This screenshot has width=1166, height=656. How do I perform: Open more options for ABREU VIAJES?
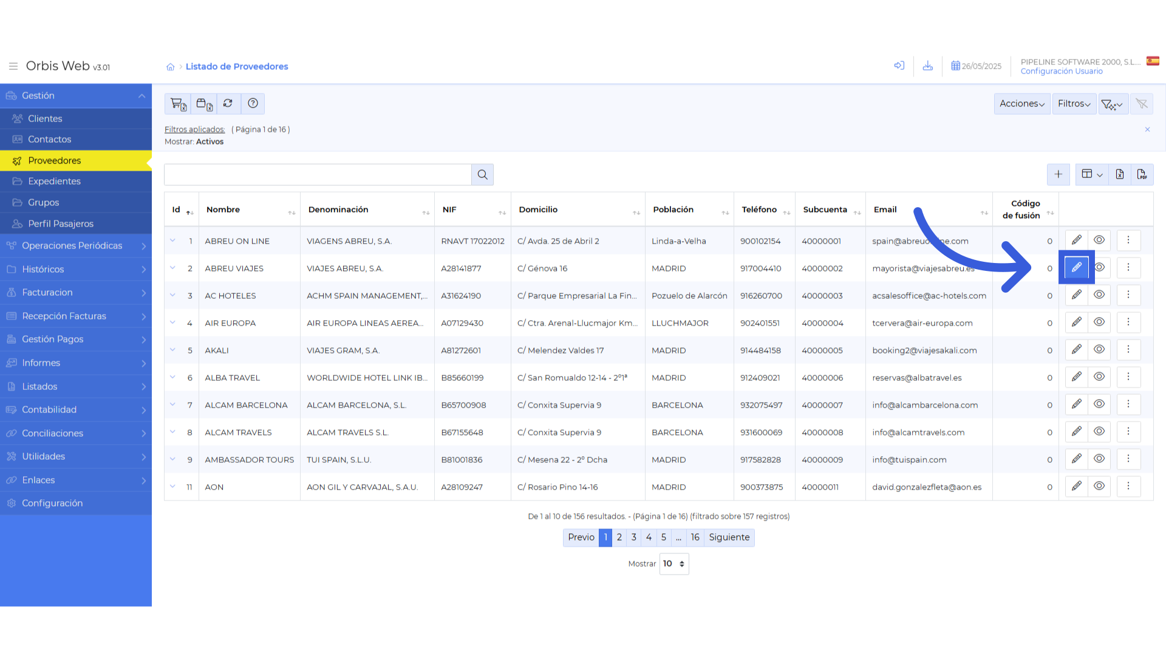point(1128,268)
